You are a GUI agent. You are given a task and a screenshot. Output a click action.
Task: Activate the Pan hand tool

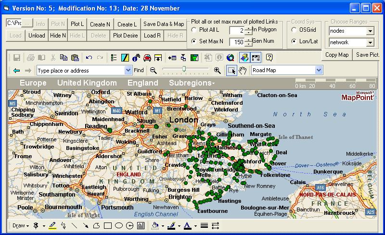click(243, 71)
